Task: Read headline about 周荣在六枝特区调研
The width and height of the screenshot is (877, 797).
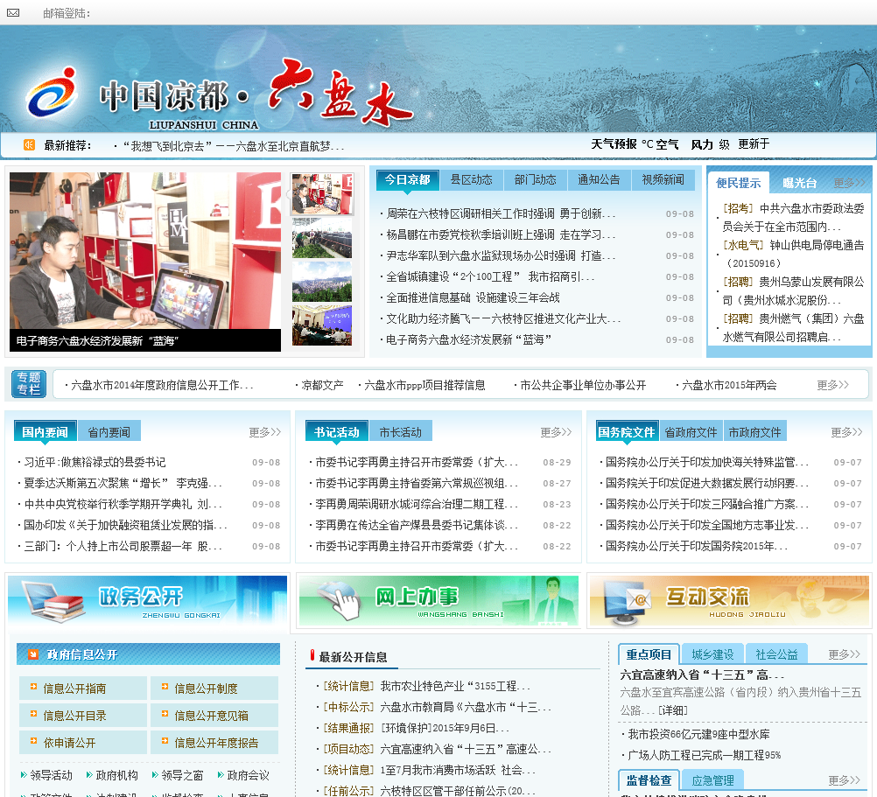Action: pyautogui.click(x=501, y=213)
